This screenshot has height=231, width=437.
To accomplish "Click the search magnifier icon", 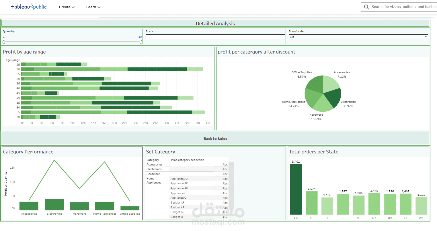I will coord(366,7).
